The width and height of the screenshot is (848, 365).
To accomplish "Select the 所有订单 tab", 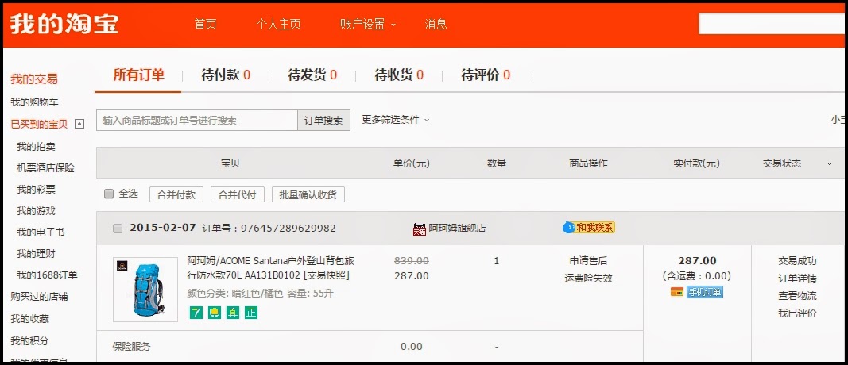I will pos(138,75).
